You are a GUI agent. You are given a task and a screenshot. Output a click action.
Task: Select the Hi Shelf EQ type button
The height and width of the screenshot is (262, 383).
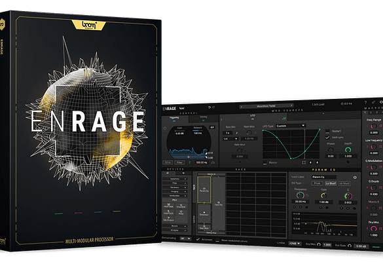point(344,183)
